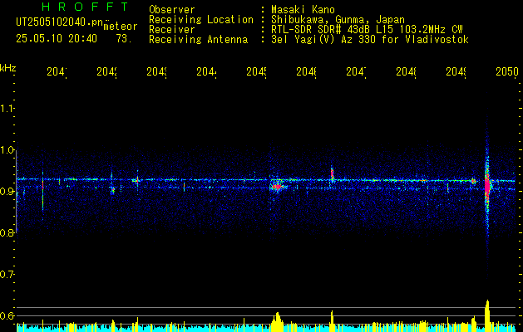Click the tallest yellow peak in the intensity graph
The image size is (523, 332).
pos(487,315)
